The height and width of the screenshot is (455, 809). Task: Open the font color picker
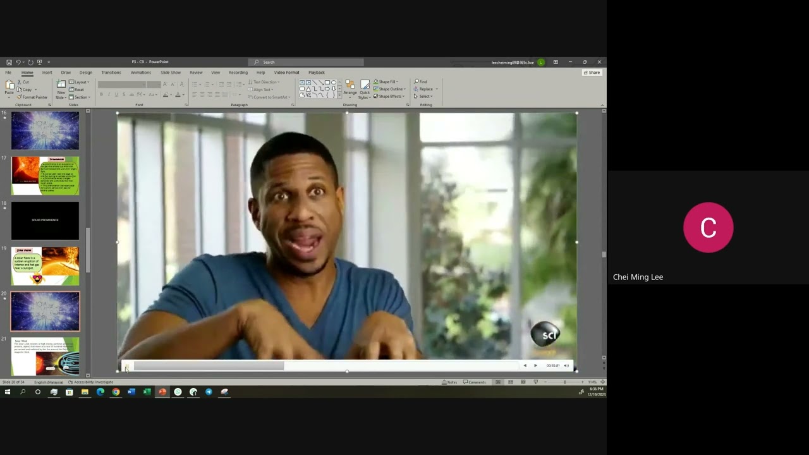(179, 95)
